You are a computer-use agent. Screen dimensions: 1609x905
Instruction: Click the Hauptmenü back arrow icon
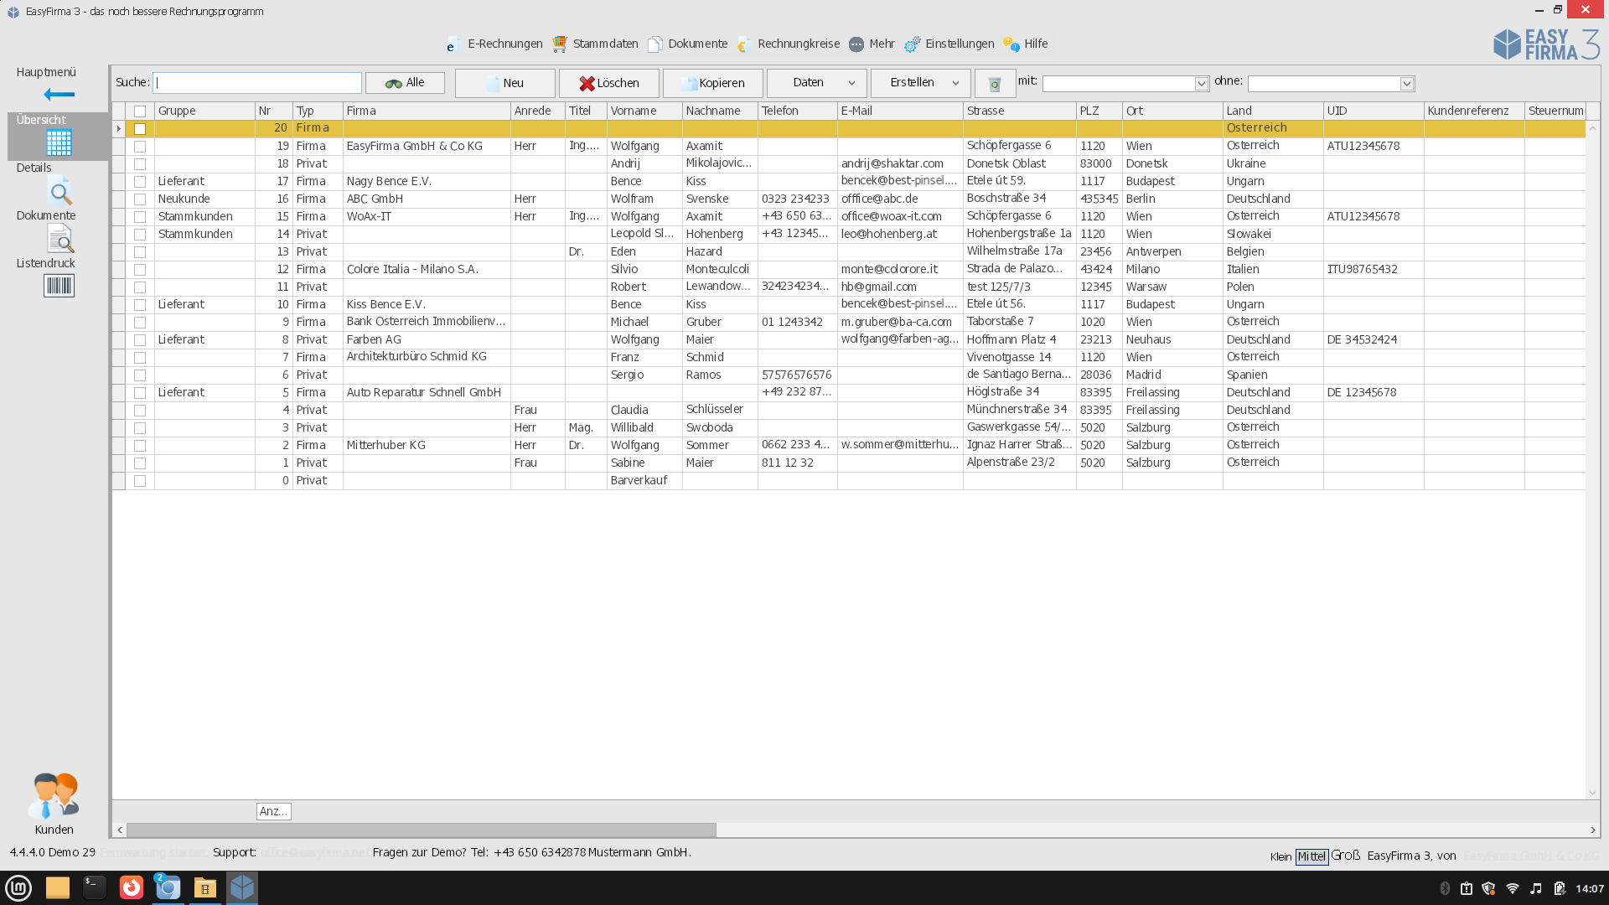click(x=59, y=95)
